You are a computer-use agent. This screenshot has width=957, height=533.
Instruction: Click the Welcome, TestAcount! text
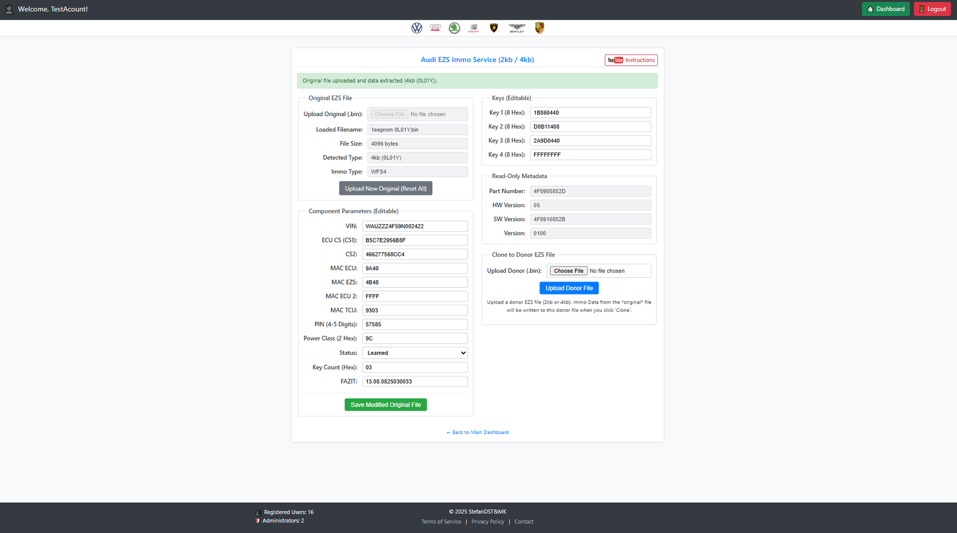point(53,9)
